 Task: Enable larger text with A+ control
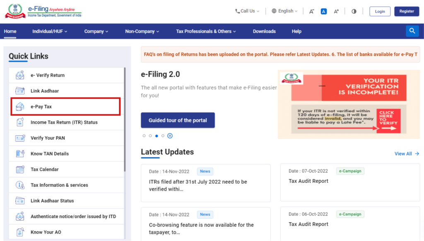tap(336, 11)
